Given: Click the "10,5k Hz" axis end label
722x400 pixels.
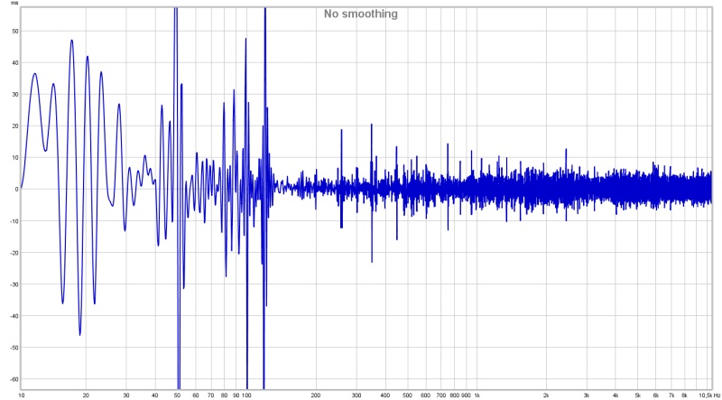Looking at the screenshot, I should coord(709,395).
